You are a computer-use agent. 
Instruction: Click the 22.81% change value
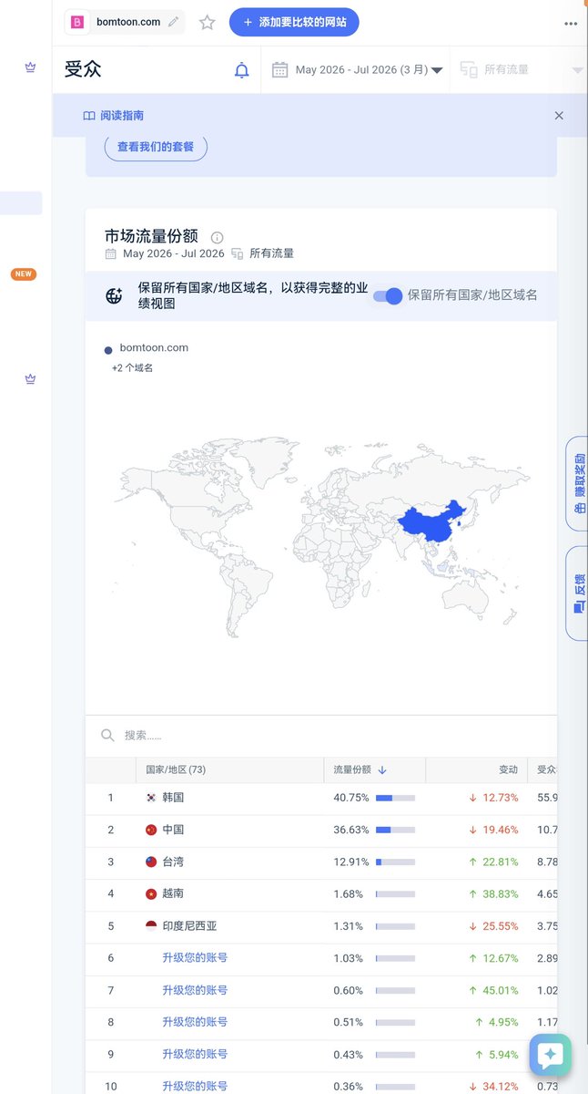tap(501, 862)
